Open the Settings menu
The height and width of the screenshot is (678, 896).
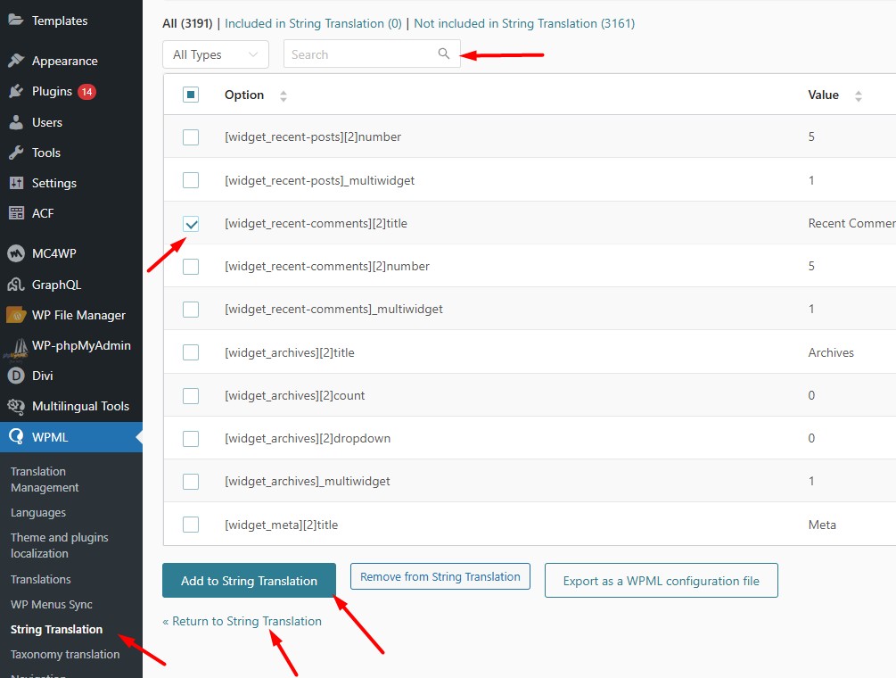point(54,183)
